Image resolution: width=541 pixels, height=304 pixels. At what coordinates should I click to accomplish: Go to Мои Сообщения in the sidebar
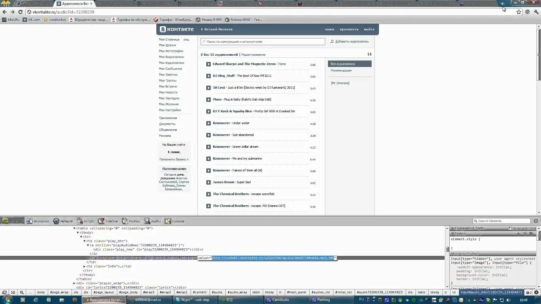(x=170, y=69)
